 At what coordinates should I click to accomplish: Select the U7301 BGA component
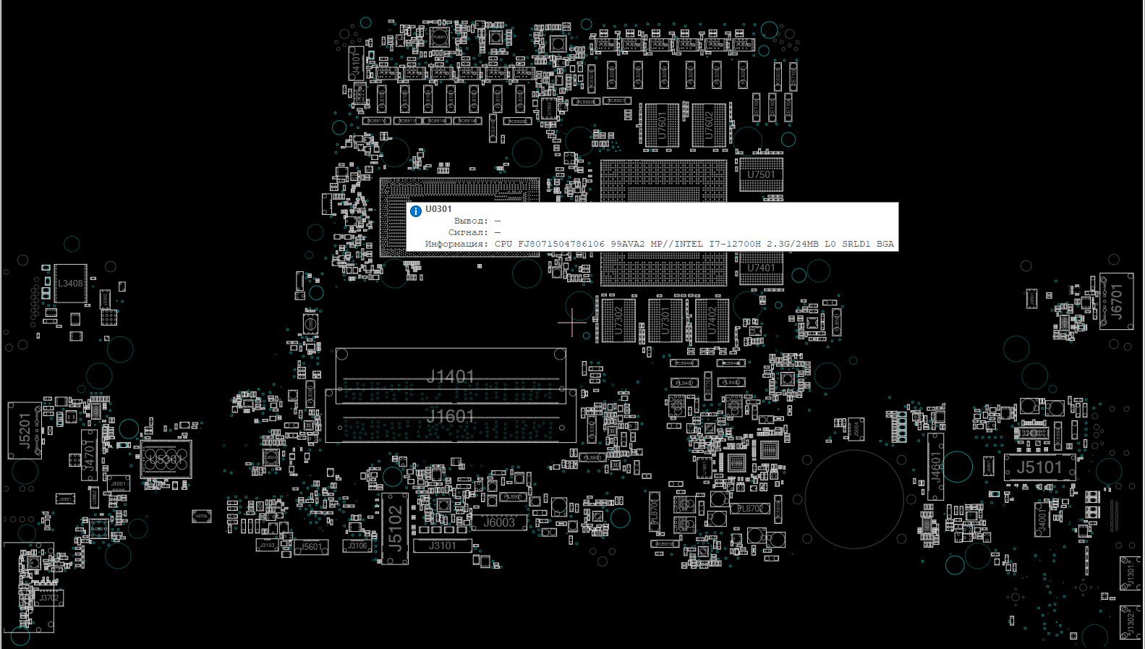coord(665,319)
